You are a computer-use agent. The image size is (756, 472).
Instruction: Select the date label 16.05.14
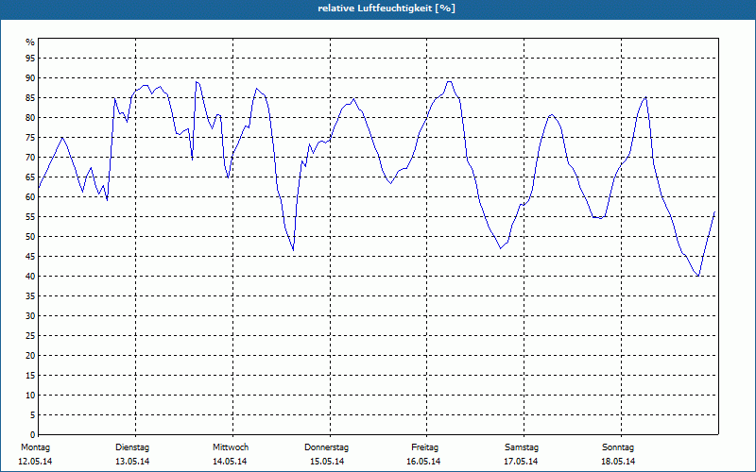pyautogui.click(x=423, y=462)
